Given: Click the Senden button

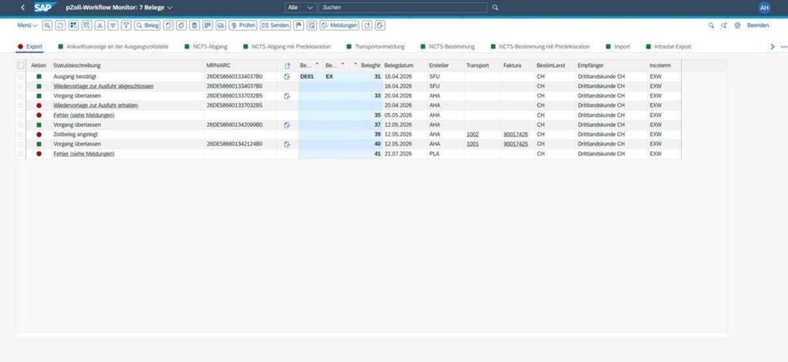Looking at the screenshot, I should pos(275,25).
